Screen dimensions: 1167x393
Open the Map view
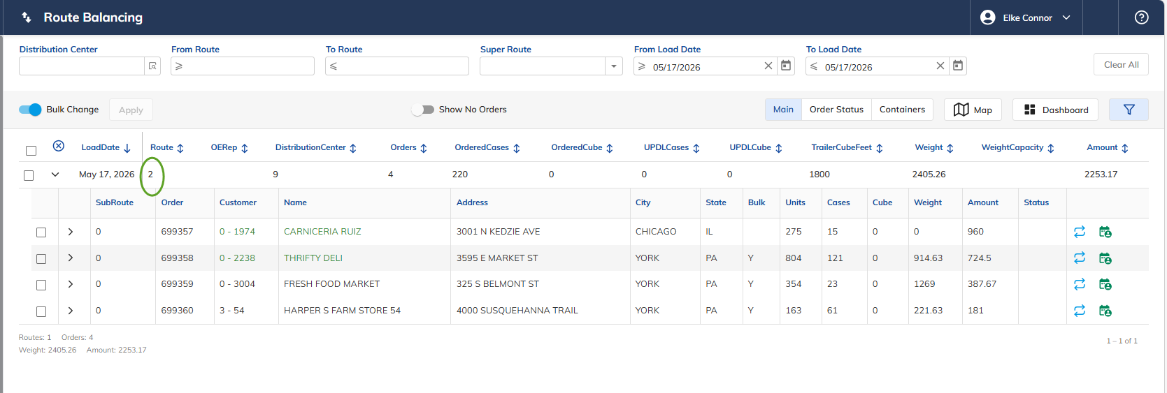(x=973, y=110)
